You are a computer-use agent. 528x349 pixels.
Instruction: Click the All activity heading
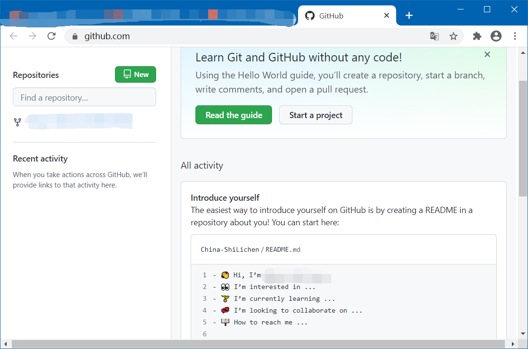click(202, 165)
